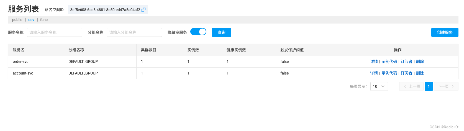Go to 下一页 next page
The height and width of the screenshot is (131, 464).
[x=446, y=86]
